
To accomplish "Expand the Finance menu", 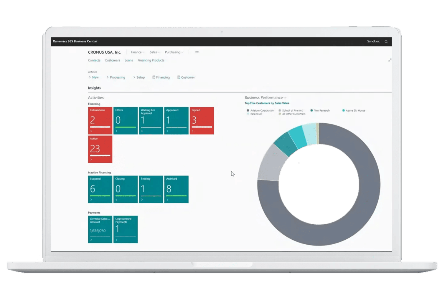I will coord(137,52).
